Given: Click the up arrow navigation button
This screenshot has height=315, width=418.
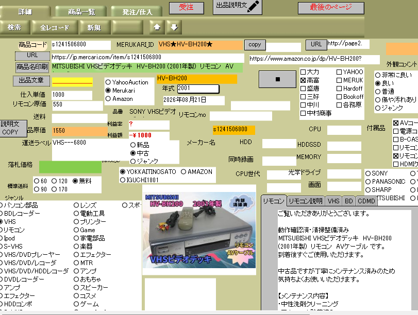Looking at the screenshot, I should (157, 27).
